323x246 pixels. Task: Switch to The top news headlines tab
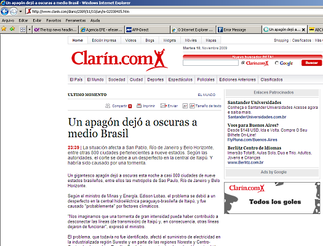click(x=55, y=30)
